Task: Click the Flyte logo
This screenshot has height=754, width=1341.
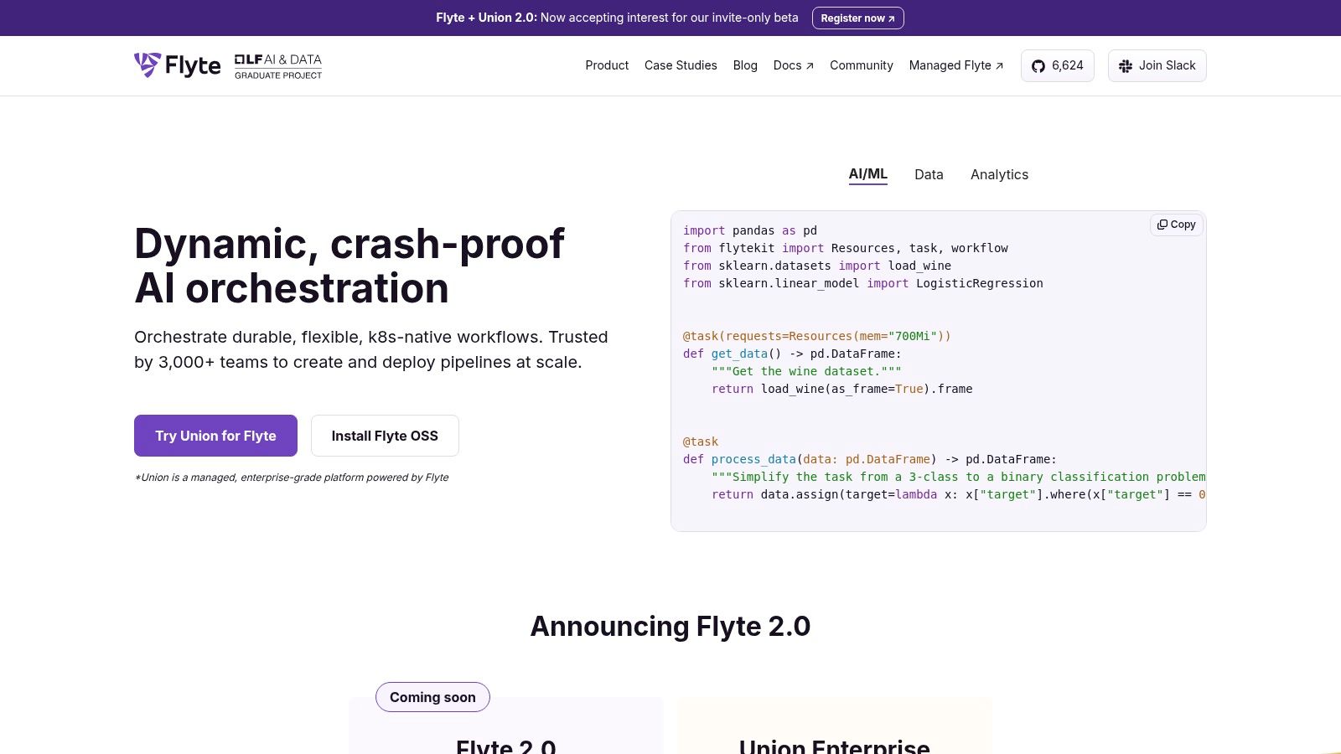Action: point(178,65)
